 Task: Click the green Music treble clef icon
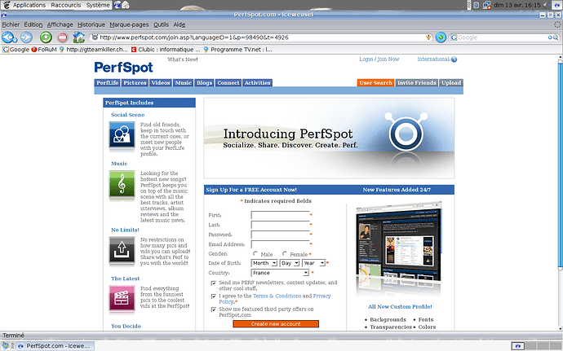[x=122, y=185]
